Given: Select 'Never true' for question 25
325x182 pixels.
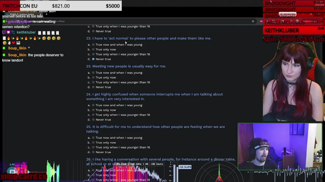Looking at the screenshot, I should tap(93, 152).
